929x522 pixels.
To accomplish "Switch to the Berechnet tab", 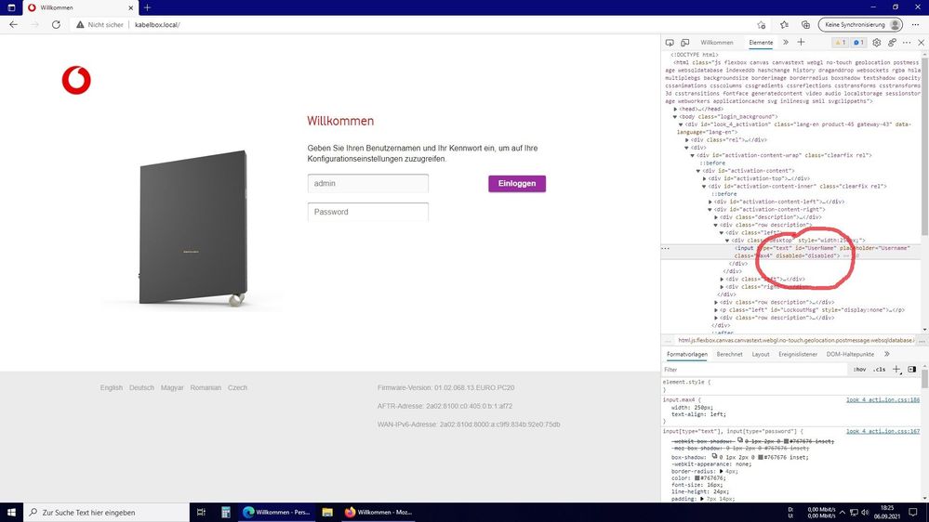I will [729, 354].
